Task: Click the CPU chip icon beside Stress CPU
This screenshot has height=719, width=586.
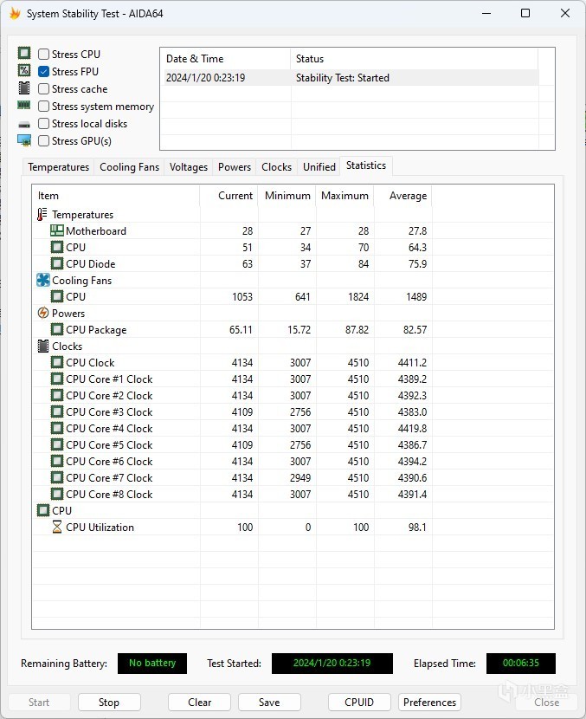Action: coord(24,53)
